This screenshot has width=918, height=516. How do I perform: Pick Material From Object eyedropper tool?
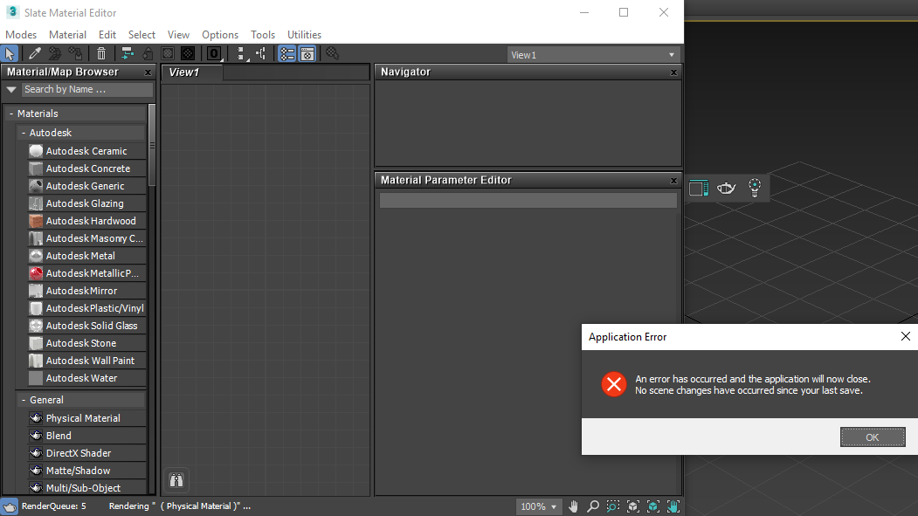[35, 54]
